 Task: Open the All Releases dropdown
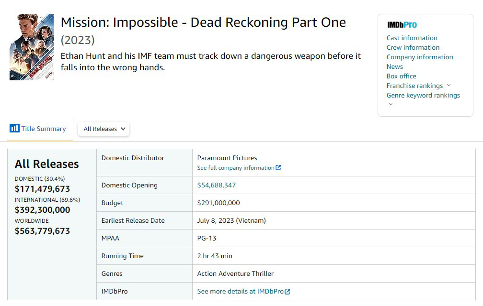pos(104,129)
